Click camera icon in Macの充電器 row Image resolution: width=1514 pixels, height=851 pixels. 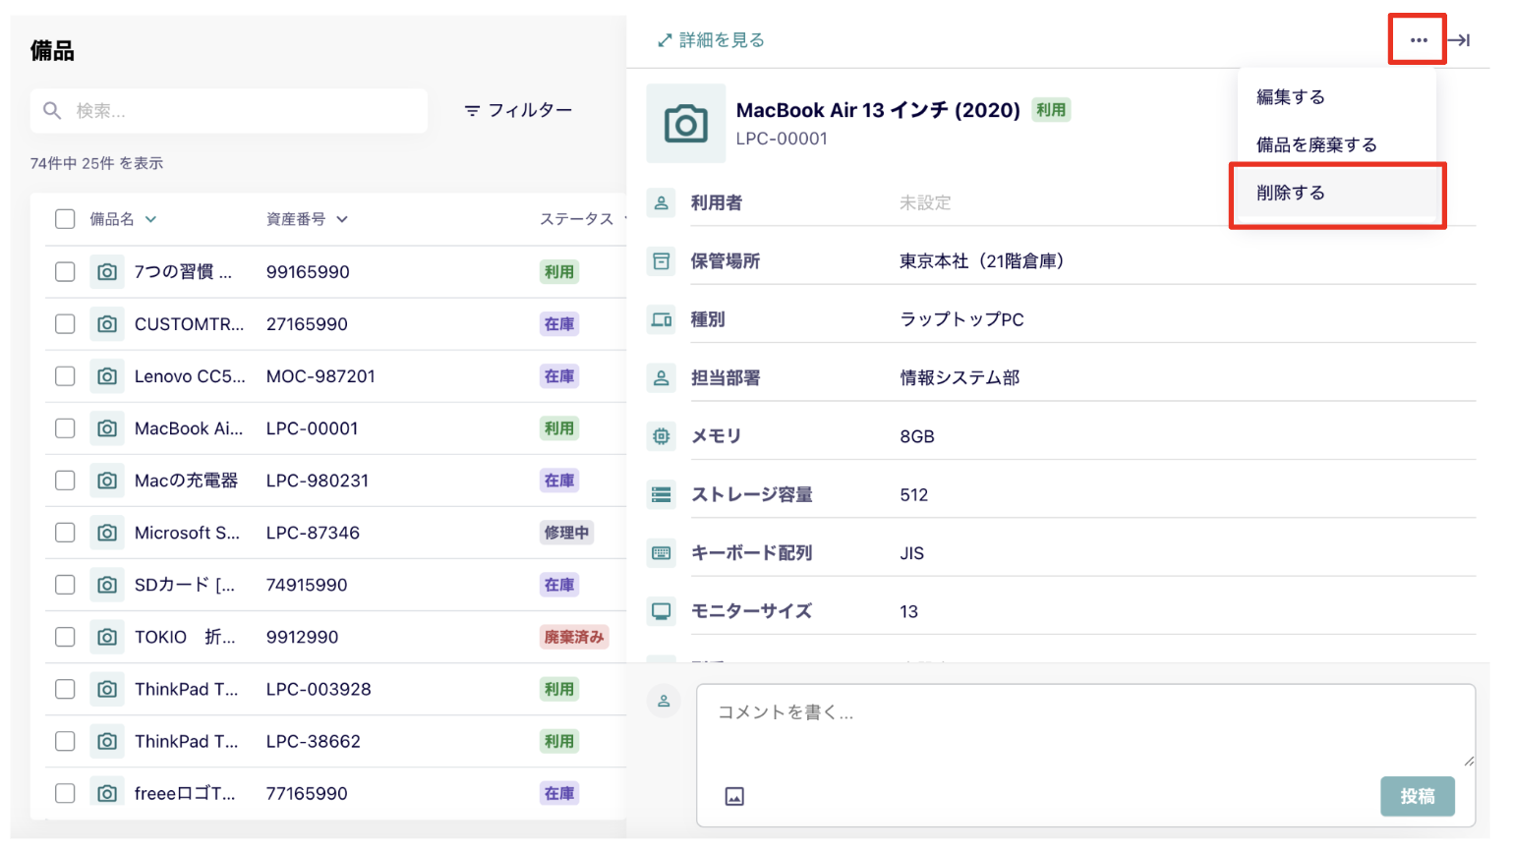(x=107, y=480)
